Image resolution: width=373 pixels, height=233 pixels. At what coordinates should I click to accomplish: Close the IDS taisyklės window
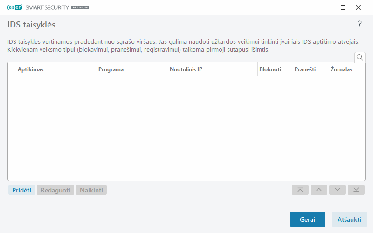pos(358,7)
